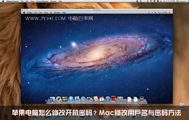Open Finder in the guest dock

point(52,99)
